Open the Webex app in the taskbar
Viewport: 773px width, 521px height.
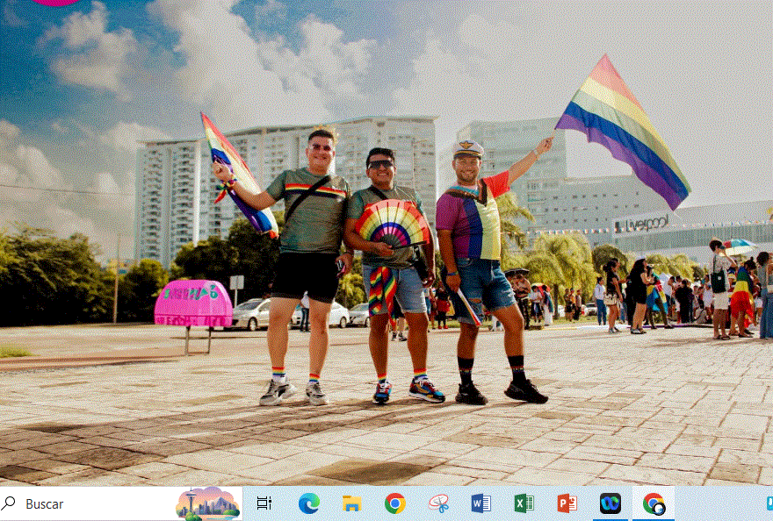(610, 503)
